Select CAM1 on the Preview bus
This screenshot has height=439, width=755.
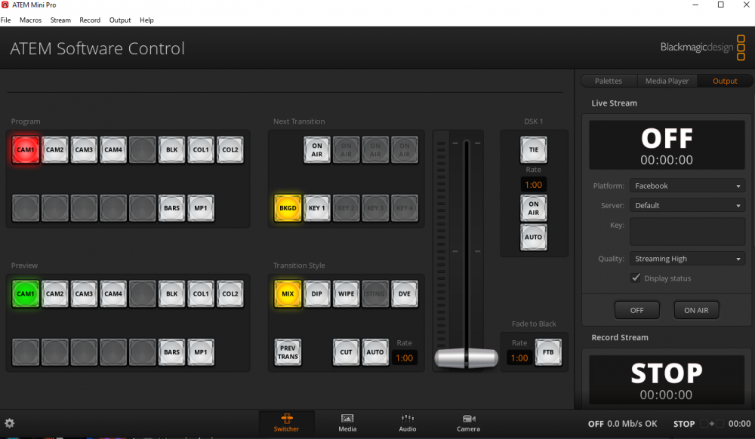pos(26,293)
